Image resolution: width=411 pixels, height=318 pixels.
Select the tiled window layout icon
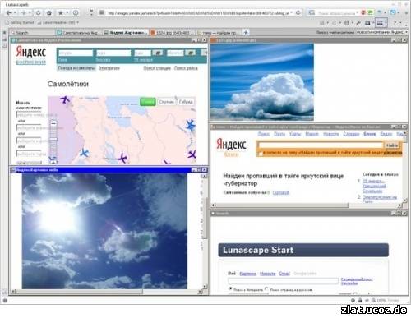pyautogui.click(x=380, y=23)
